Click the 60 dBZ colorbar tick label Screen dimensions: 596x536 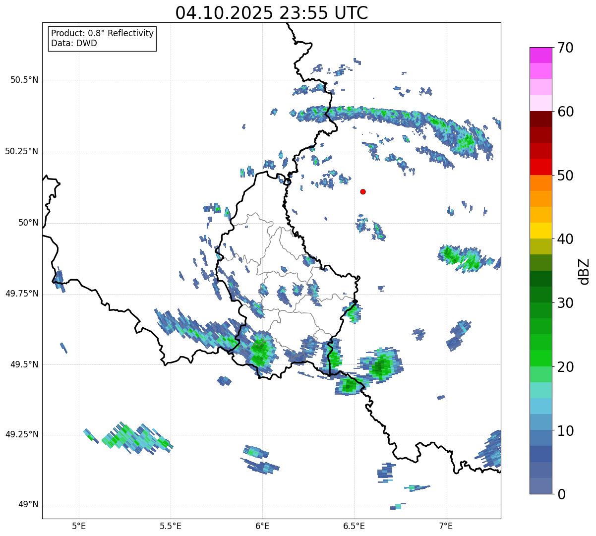(x=565, y=112)
